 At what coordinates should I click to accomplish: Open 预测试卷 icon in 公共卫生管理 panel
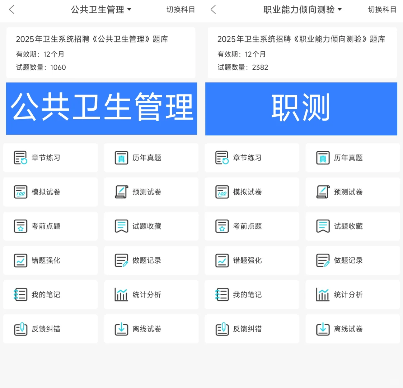[x=121, y=192]
